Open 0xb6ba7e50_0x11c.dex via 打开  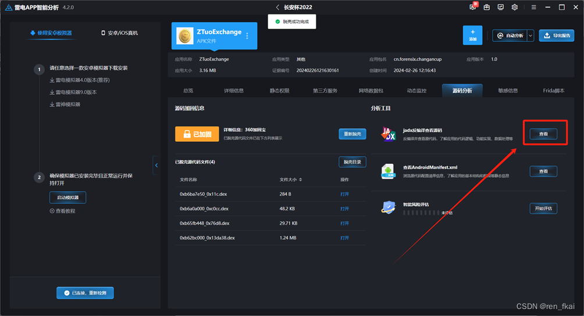(344, 194)
